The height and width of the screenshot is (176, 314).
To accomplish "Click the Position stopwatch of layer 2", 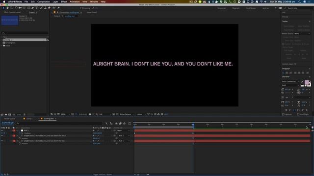I will pyautogui.click(x=20, y=138).
